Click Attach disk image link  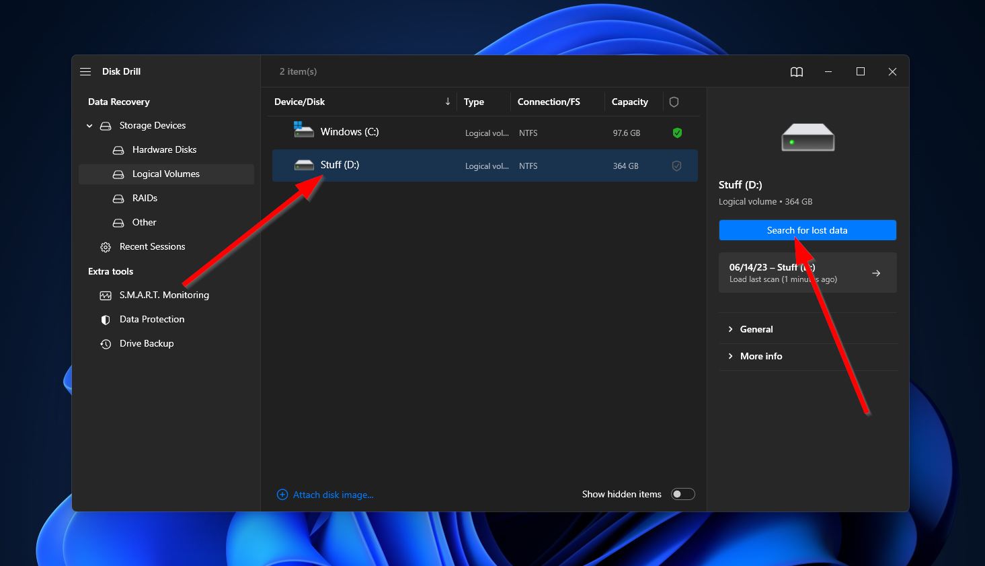(x=333, y=495)
